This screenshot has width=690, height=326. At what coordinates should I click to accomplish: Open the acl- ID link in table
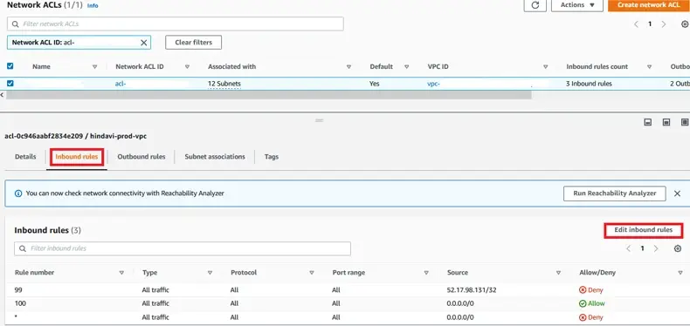pos(121,84)
